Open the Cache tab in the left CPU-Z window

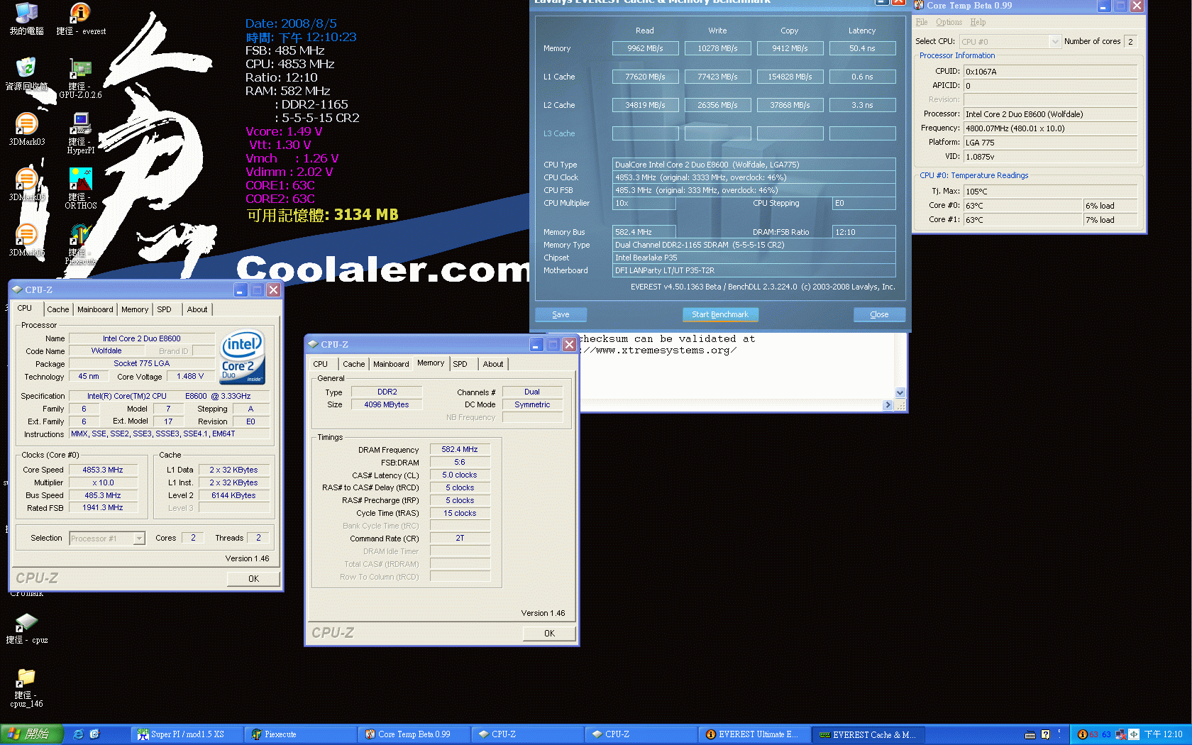(58, 309)
